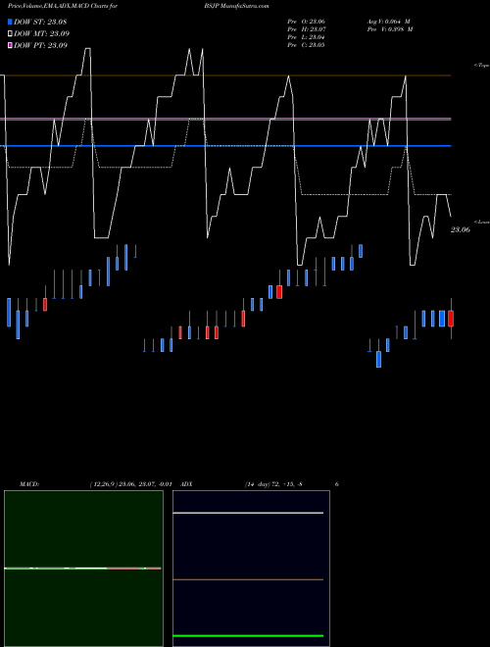Click the bright green line in ADX panel

(248, 636)
